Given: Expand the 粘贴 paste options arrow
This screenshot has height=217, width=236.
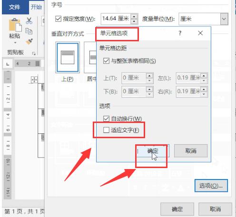Looking at the screenshot, I should tap(15, 43).
